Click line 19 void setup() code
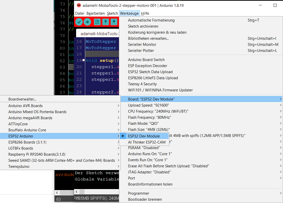283x203 pixels. point(102,60)
